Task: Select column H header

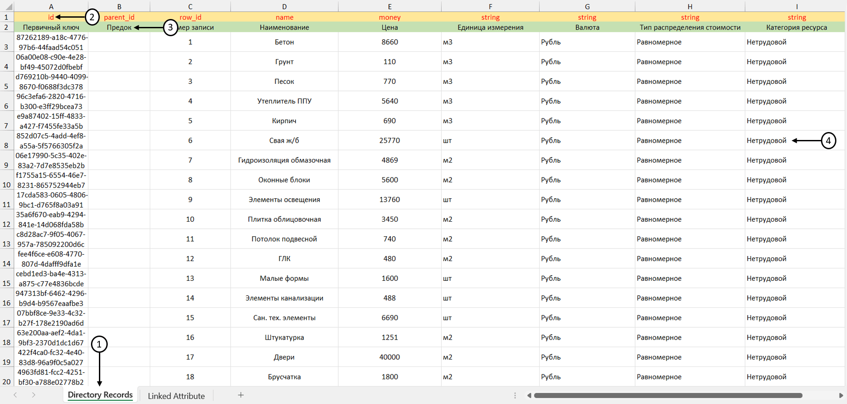Action: (689, 6)
